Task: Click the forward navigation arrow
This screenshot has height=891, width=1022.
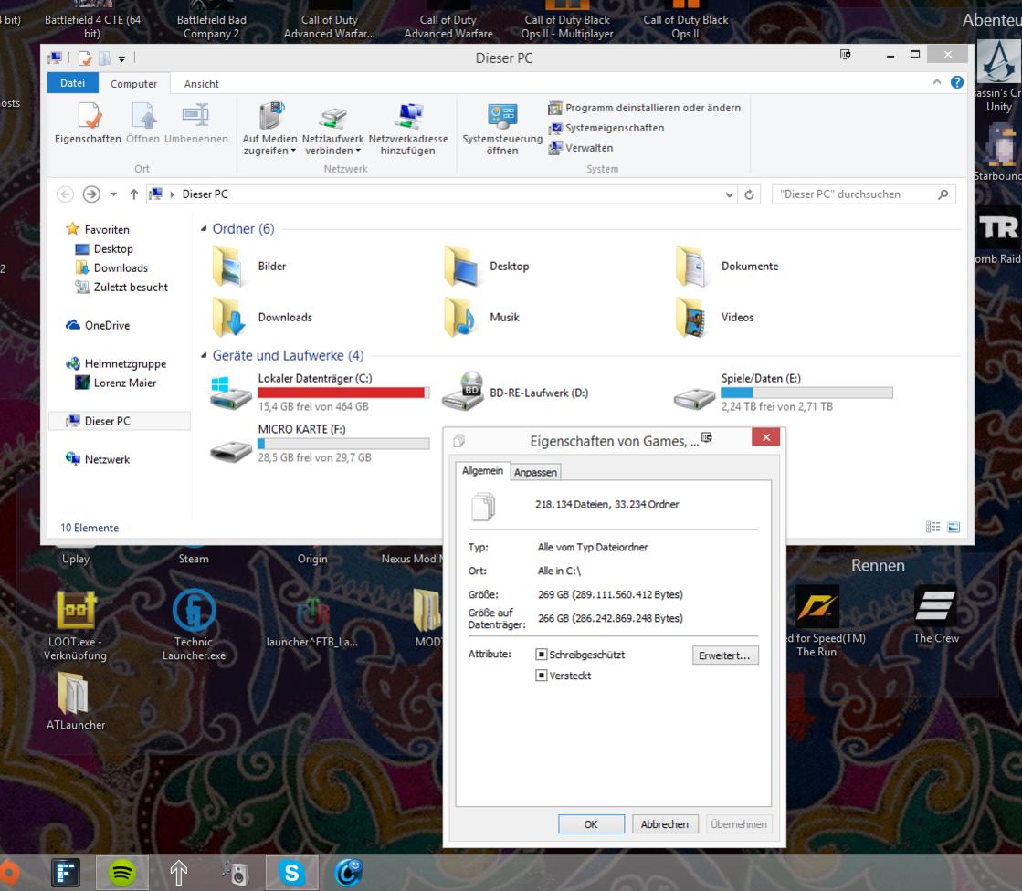Action: point(91,194)
